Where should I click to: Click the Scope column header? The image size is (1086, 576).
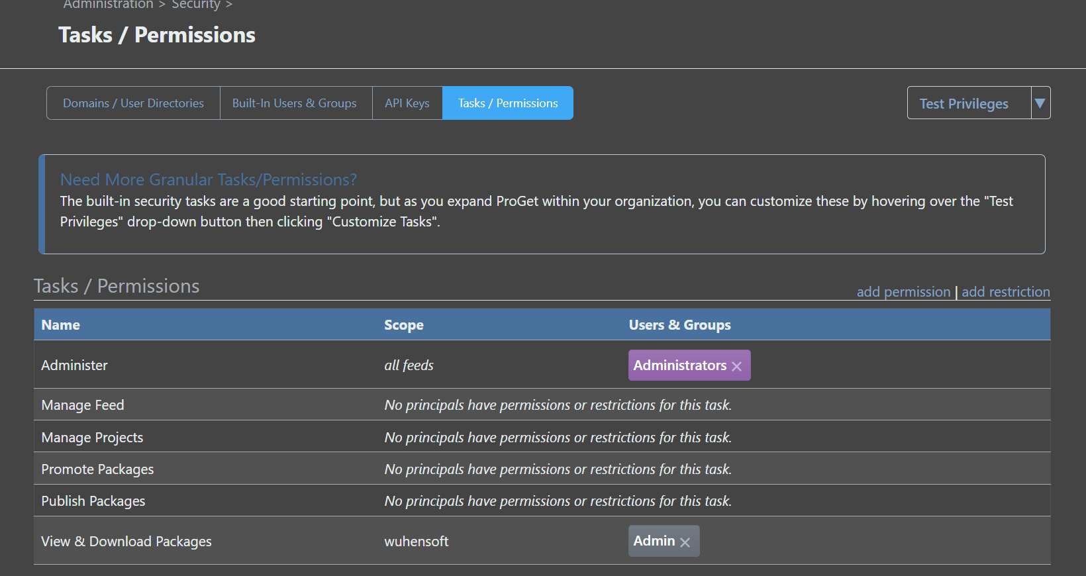pos(404,325)
